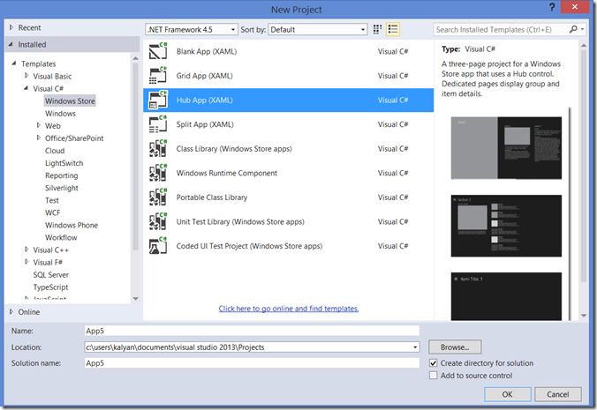
Task: Expand the Office/SharePoint node
Action: [x=39, y=138]
